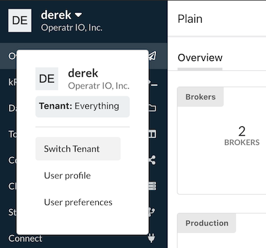The width and height of the screenshot is (266, 248).
Task: Click the server stack Cluster icon
Action: click(152, 186)
